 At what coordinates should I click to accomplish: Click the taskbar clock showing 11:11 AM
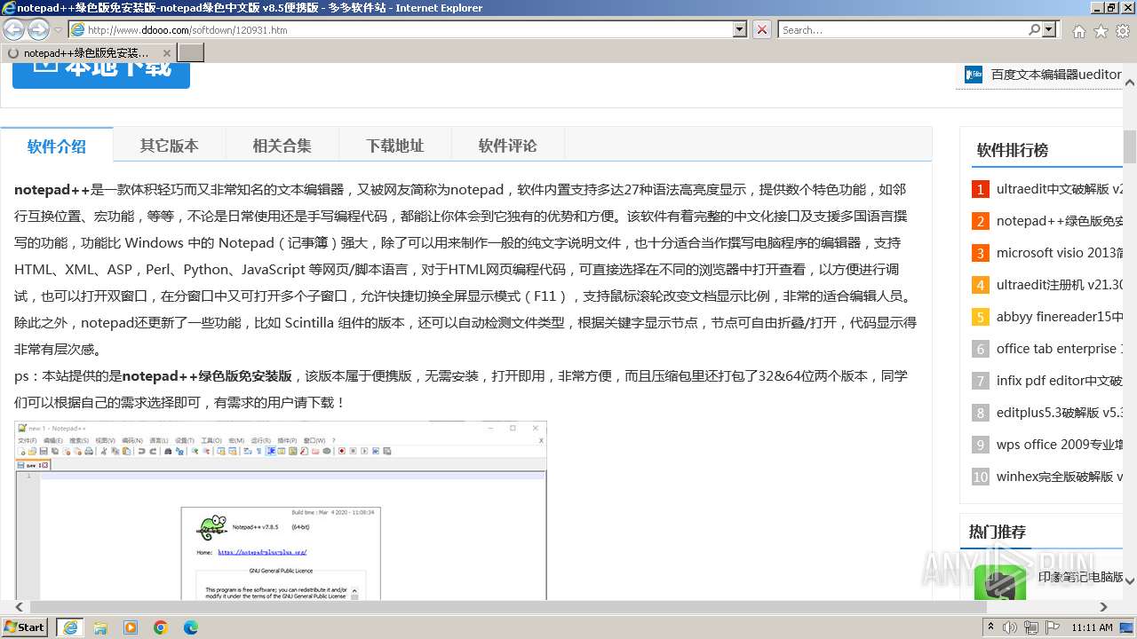[1092, 627]
